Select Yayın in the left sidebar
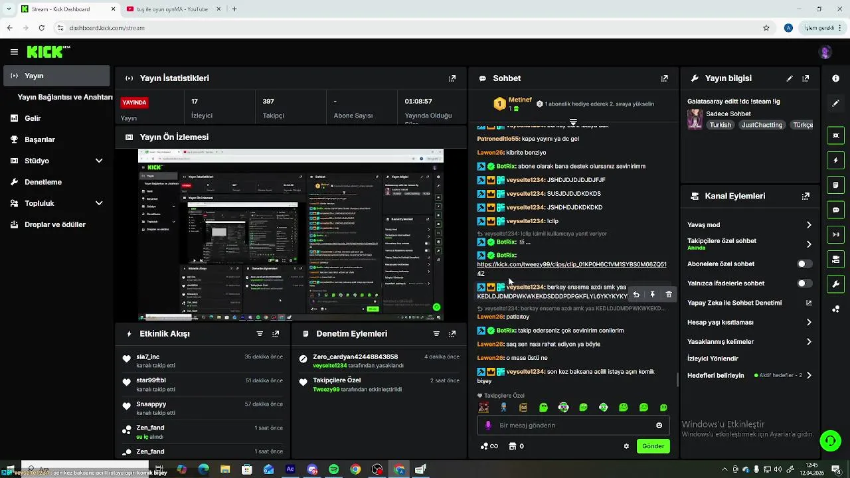850x478 pixels. tap(56, 76)
